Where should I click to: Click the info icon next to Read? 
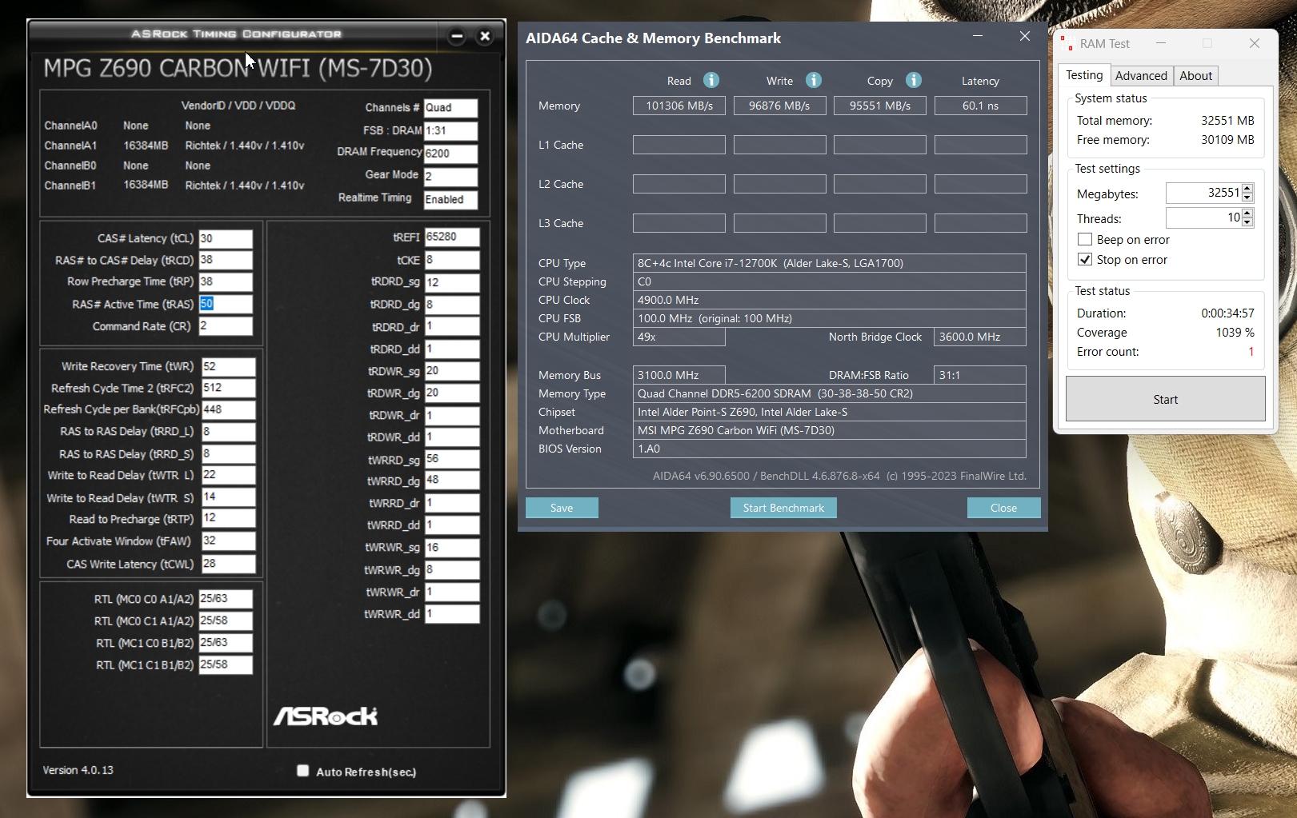click(x=711, y=80)
